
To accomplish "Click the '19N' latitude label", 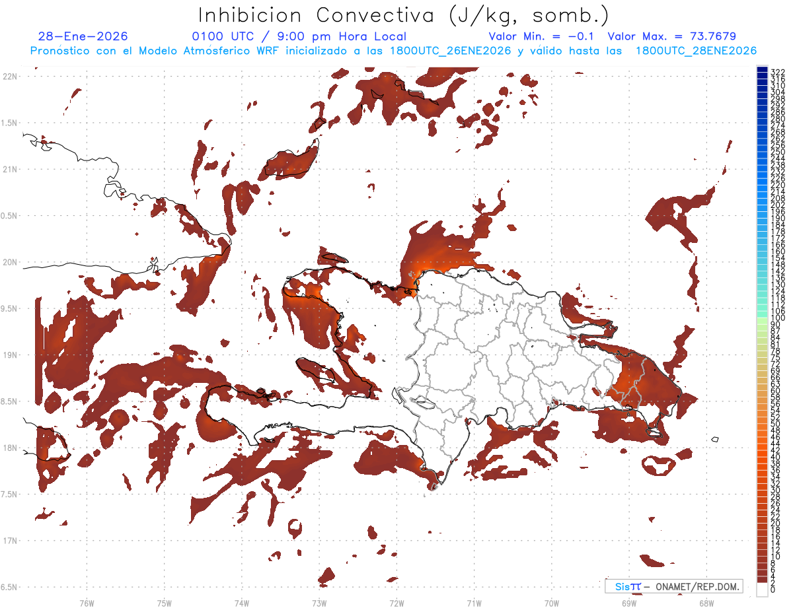I will (10, 355).
